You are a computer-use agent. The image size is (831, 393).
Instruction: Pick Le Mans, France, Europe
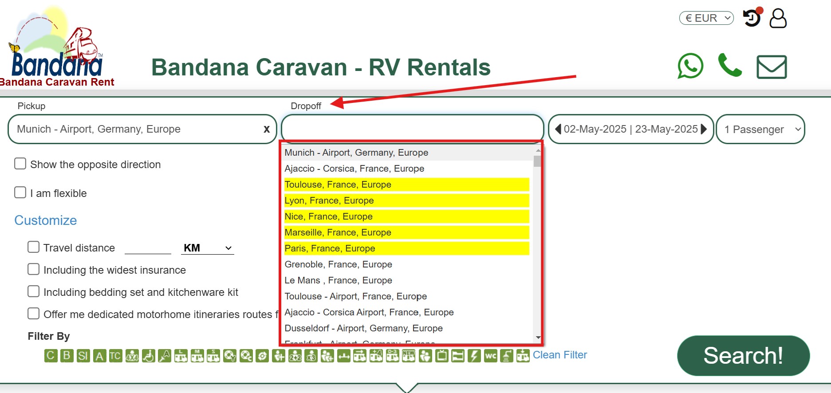(407, 280)
